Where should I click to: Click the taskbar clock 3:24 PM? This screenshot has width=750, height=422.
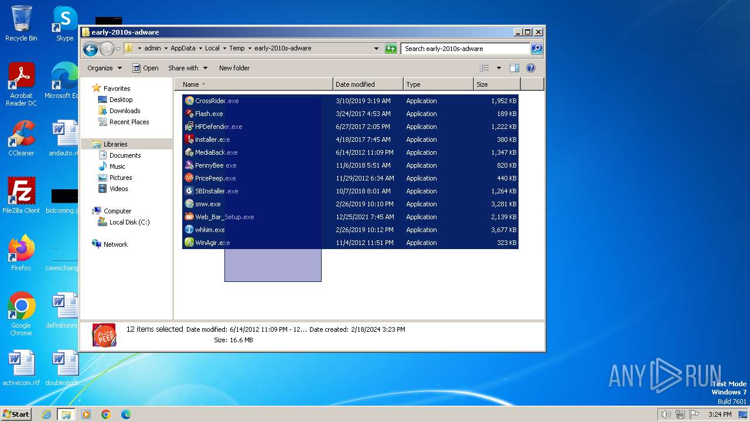720,414
